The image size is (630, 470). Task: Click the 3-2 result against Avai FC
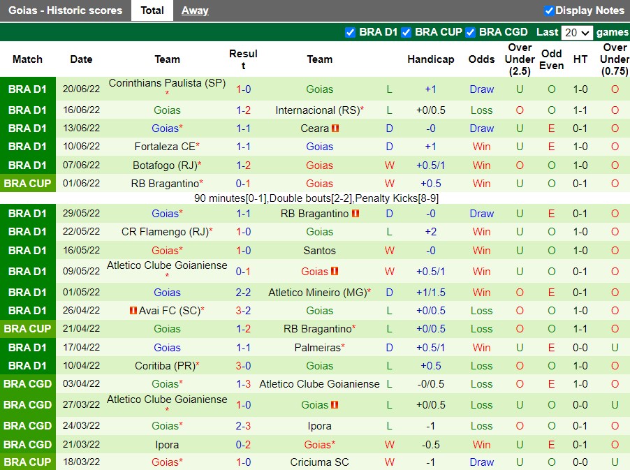pos(244,311)
